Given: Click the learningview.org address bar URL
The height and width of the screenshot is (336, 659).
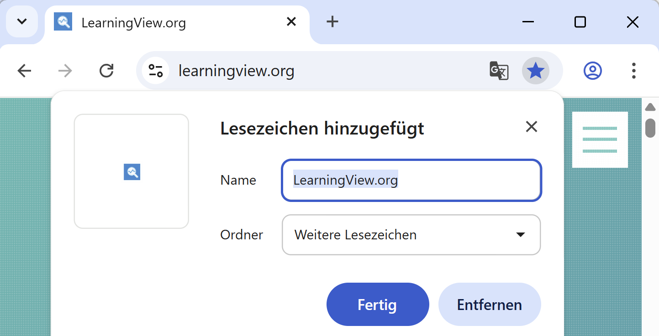Looking at the screenshot, I should pos(237,71).
